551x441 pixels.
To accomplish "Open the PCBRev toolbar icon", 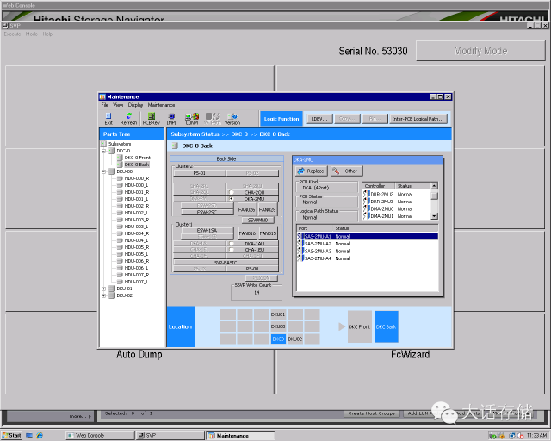I will pyautogui.click(x=152, y=116).
